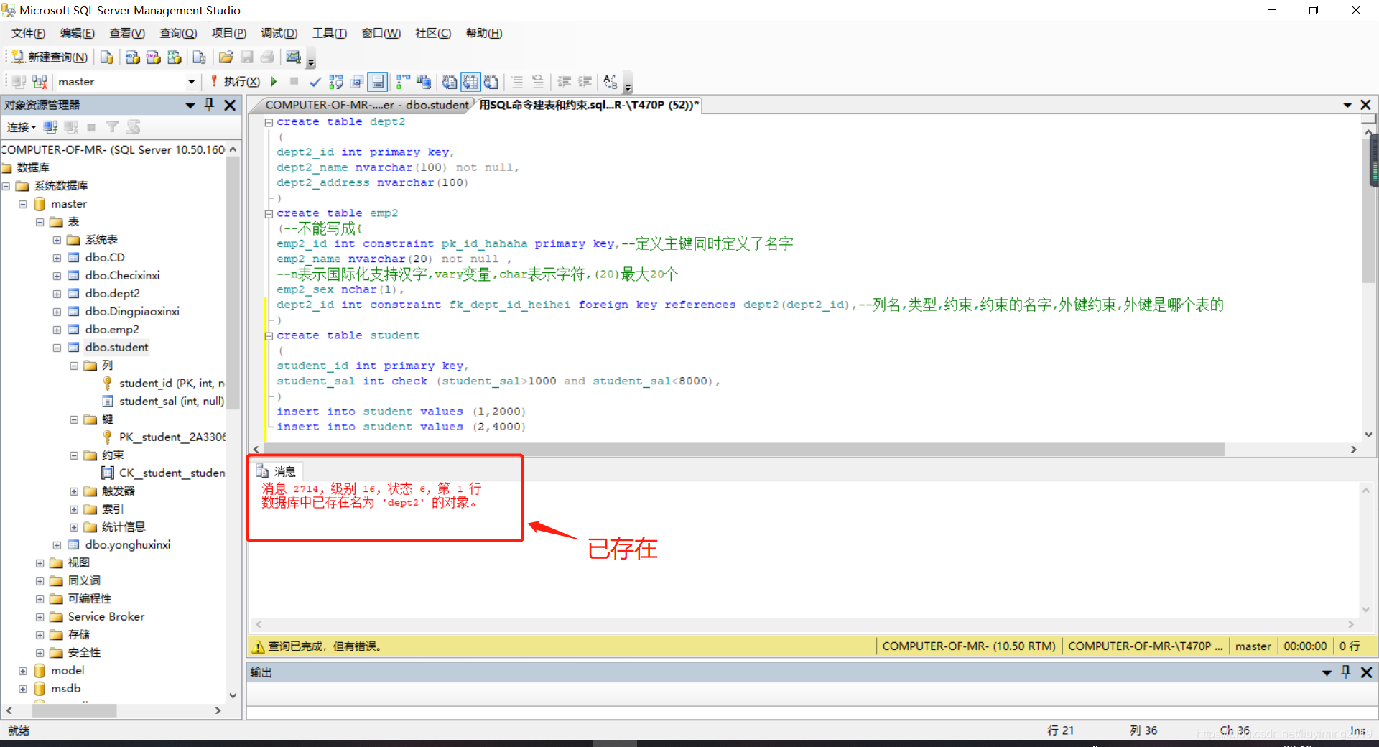Click the editor horizontal scrollbar thumb
The width and height of the screenshot is (1379, 747).
pos(743,449)
